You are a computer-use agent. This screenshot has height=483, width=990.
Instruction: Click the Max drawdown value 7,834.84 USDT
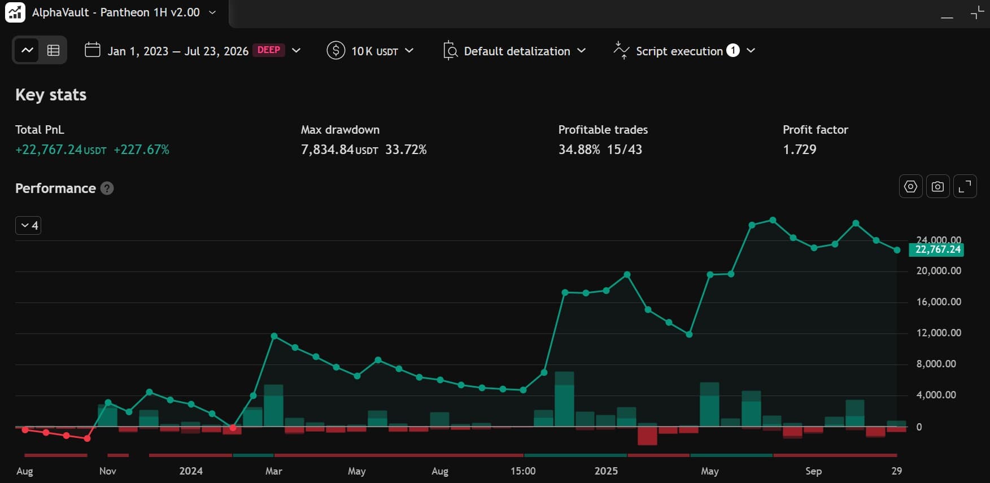pos(339,150)
